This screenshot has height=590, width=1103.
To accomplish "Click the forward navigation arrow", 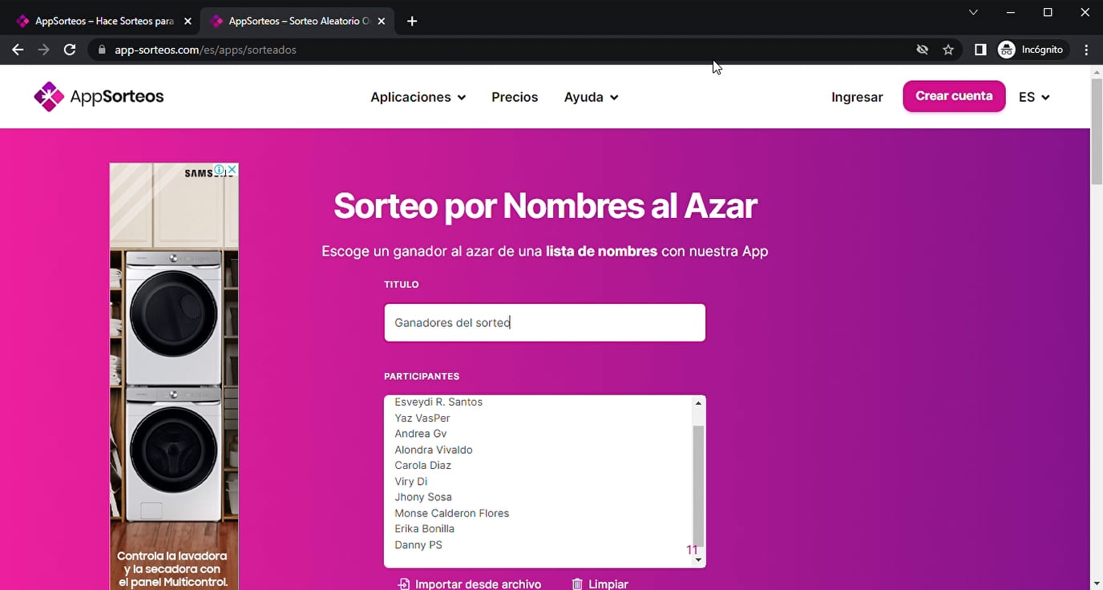I will pyautogui.click(x=43, y=50).
